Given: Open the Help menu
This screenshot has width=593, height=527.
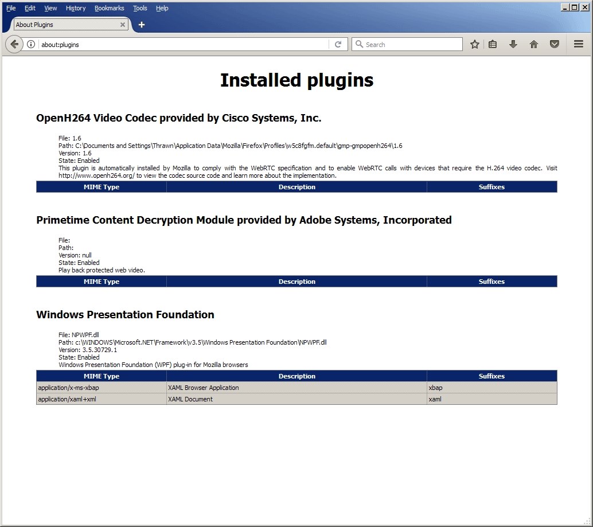Looking at the screenshot, I should pyautogui.click(x=162, y=8).
